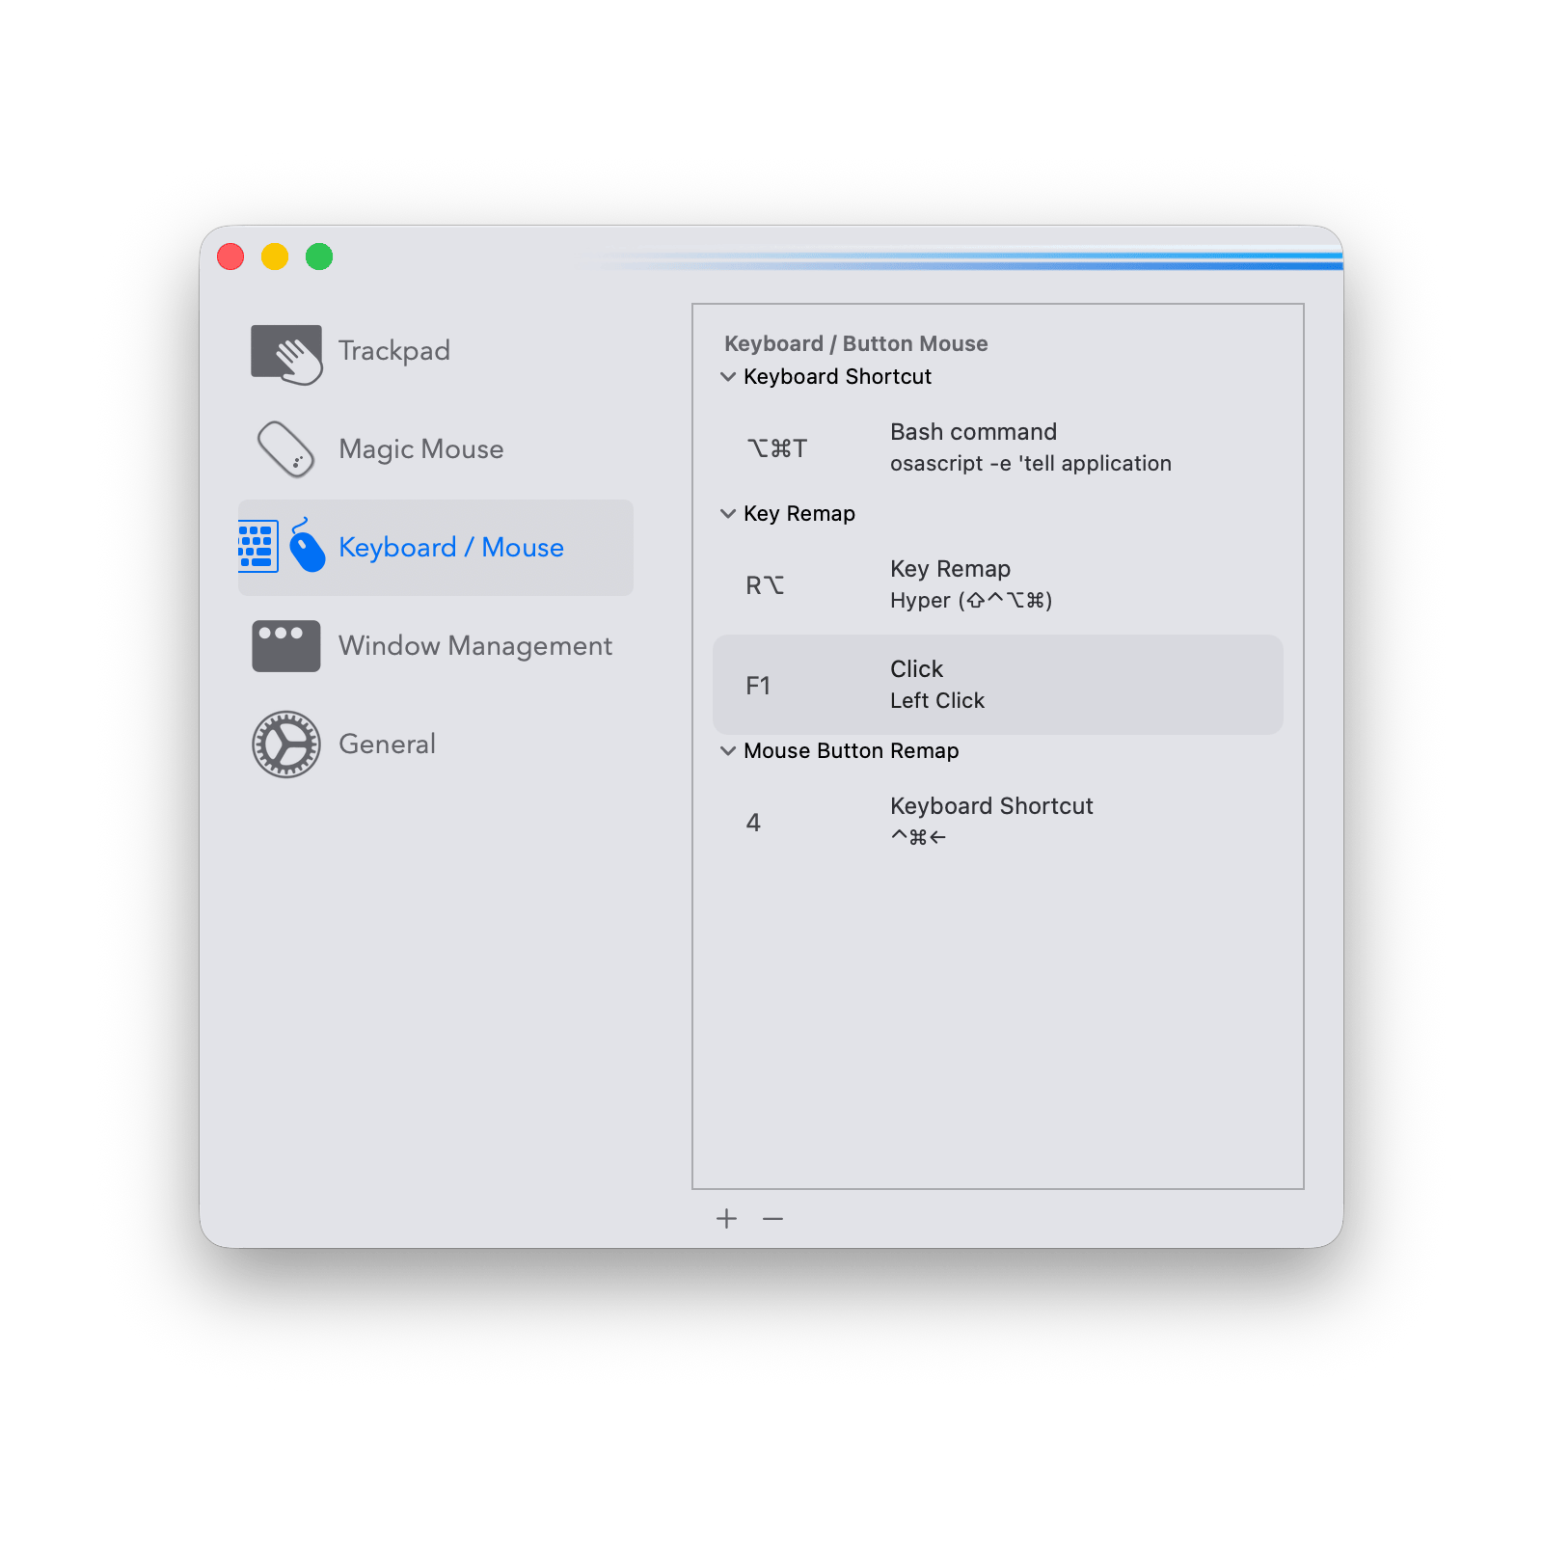Click the Window Management icon
The width and height of the screenshot is (1543, 1543).
pyautogui.click(x=285, y=645)
